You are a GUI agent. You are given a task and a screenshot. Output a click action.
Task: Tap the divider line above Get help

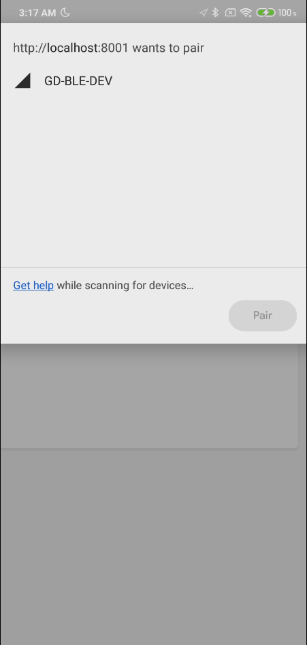154,268
